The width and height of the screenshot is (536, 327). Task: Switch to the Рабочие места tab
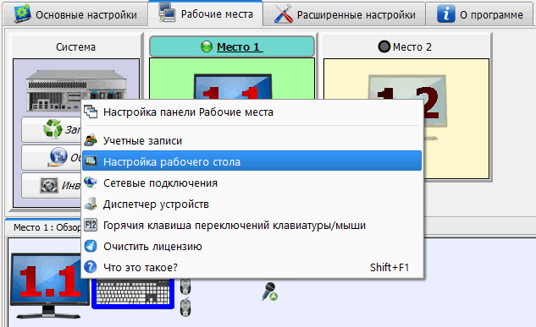[x=206, y=14]
